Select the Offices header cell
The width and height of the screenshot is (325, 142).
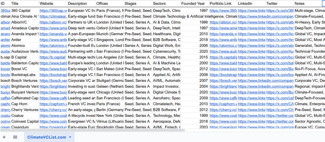pos(109,4)
